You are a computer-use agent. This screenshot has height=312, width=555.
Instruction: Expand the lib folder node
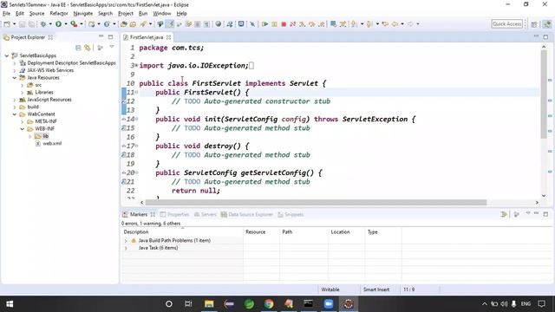29,136
